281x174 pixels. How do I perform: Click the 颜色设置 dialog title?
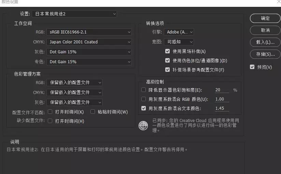pos(10,2)
